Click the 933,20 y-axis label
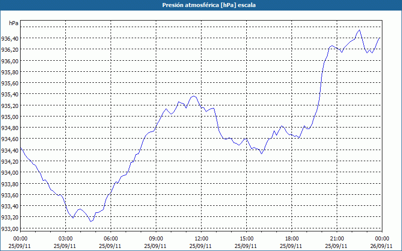402x251 pixels. (10, 217)
